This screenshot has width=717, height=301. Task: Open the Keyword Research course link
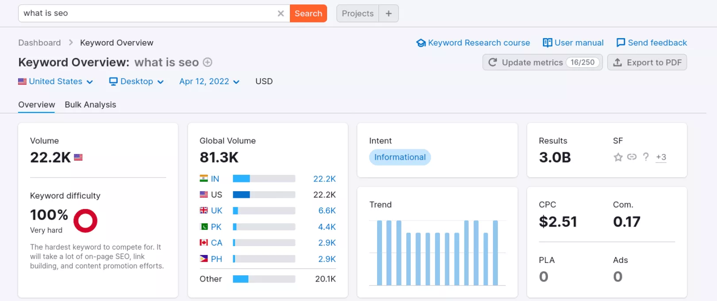click(473, 43)
